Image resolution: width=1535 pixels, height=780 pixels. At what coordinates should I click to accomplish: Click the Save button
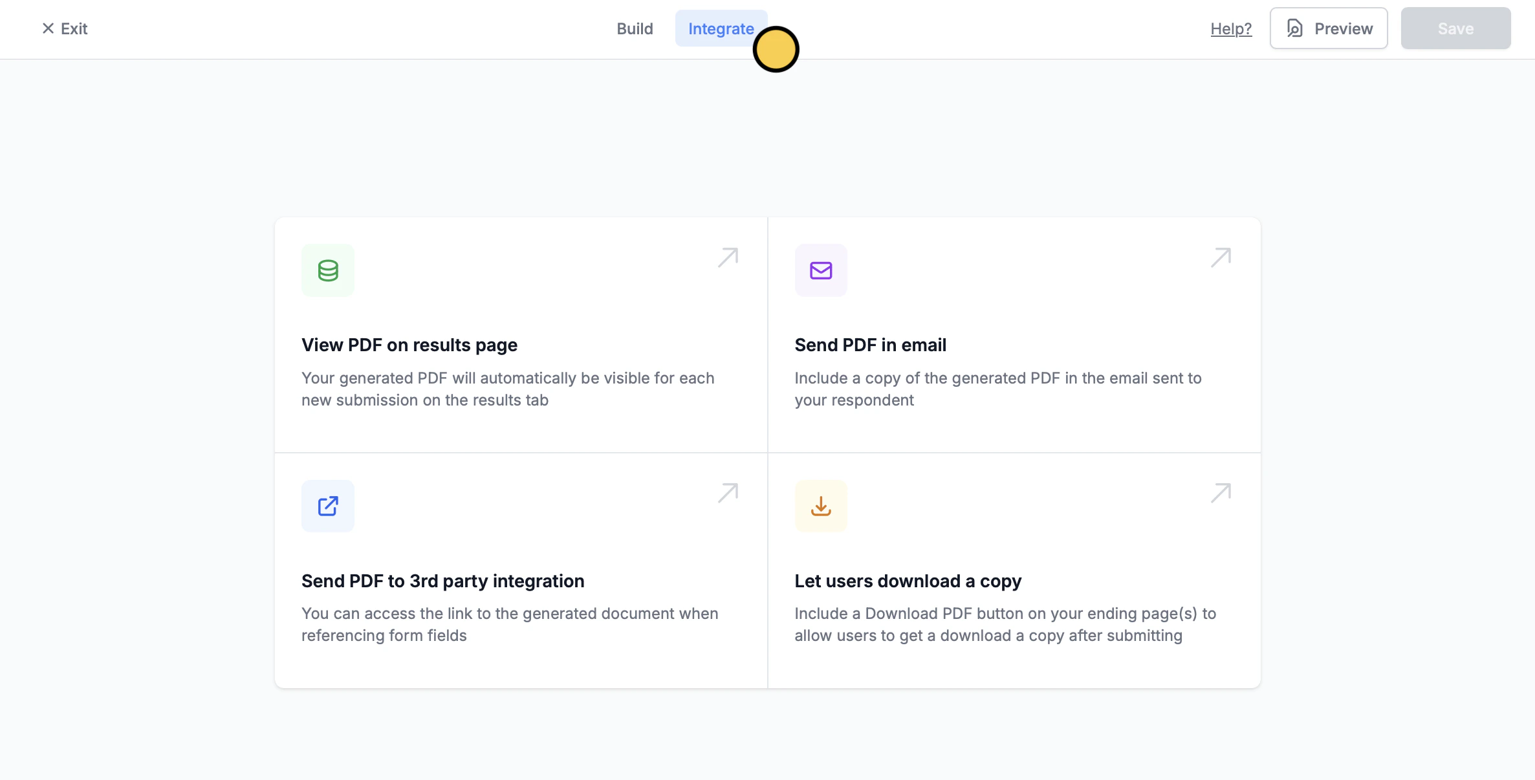(x=1455, y=28)
